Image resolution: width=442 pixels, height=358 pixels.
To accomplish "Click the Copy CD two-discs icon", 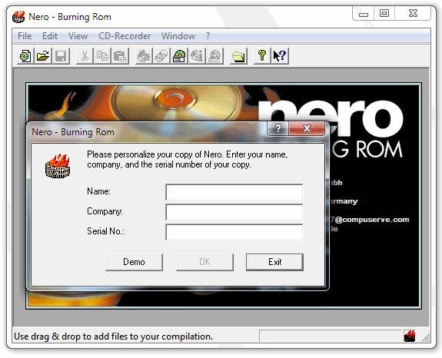I will [x=161, y=56].
